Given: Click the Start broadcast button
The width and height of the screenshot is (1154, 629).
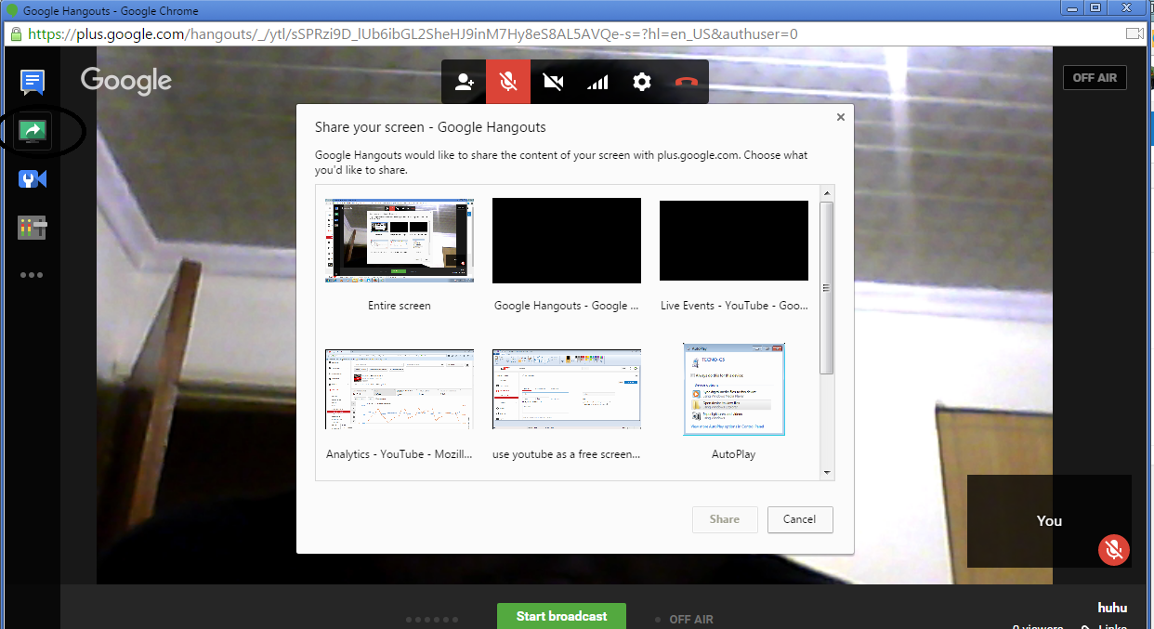Looking at the screenshot, I should 561,616.
